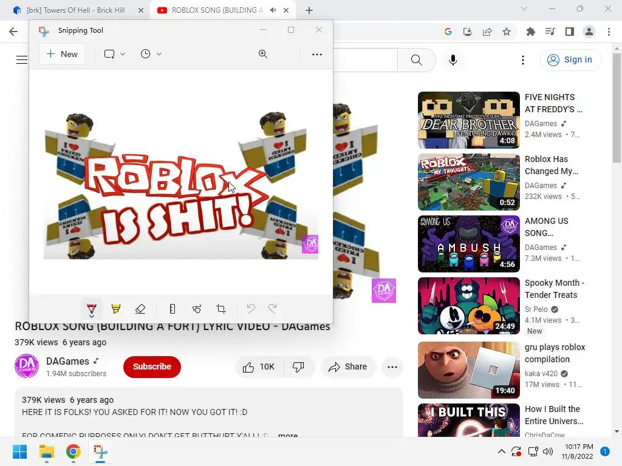Screen dimensions: 622x466
Task: Open Five Nights At Freddy's Dear Brother thumbnail
Action: click(469, 120)
